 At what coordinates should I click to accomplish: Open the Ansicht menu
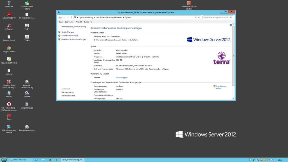79,22
